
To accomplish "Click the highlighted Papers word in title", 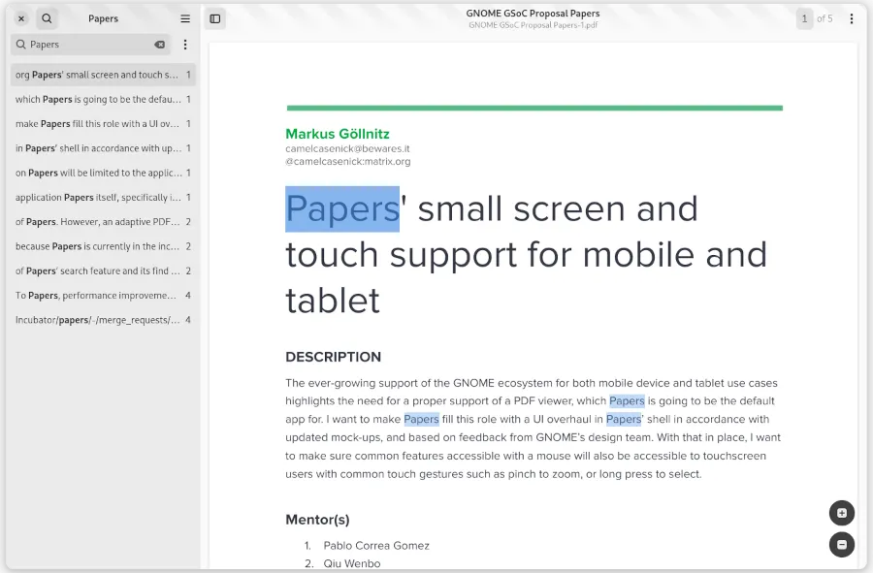I will click(342, 208).
